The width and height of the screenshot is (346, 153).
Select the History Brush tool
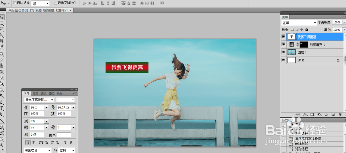(2, 72)
